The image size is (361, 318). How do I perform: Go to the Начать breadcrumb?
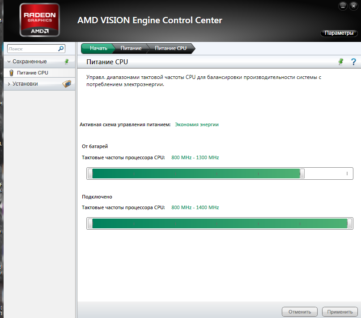click(x=98, y=48)
